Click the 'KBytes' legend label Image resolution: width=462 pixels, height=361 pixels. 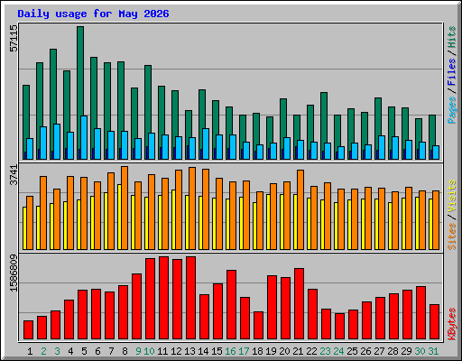tap(451, 324)
